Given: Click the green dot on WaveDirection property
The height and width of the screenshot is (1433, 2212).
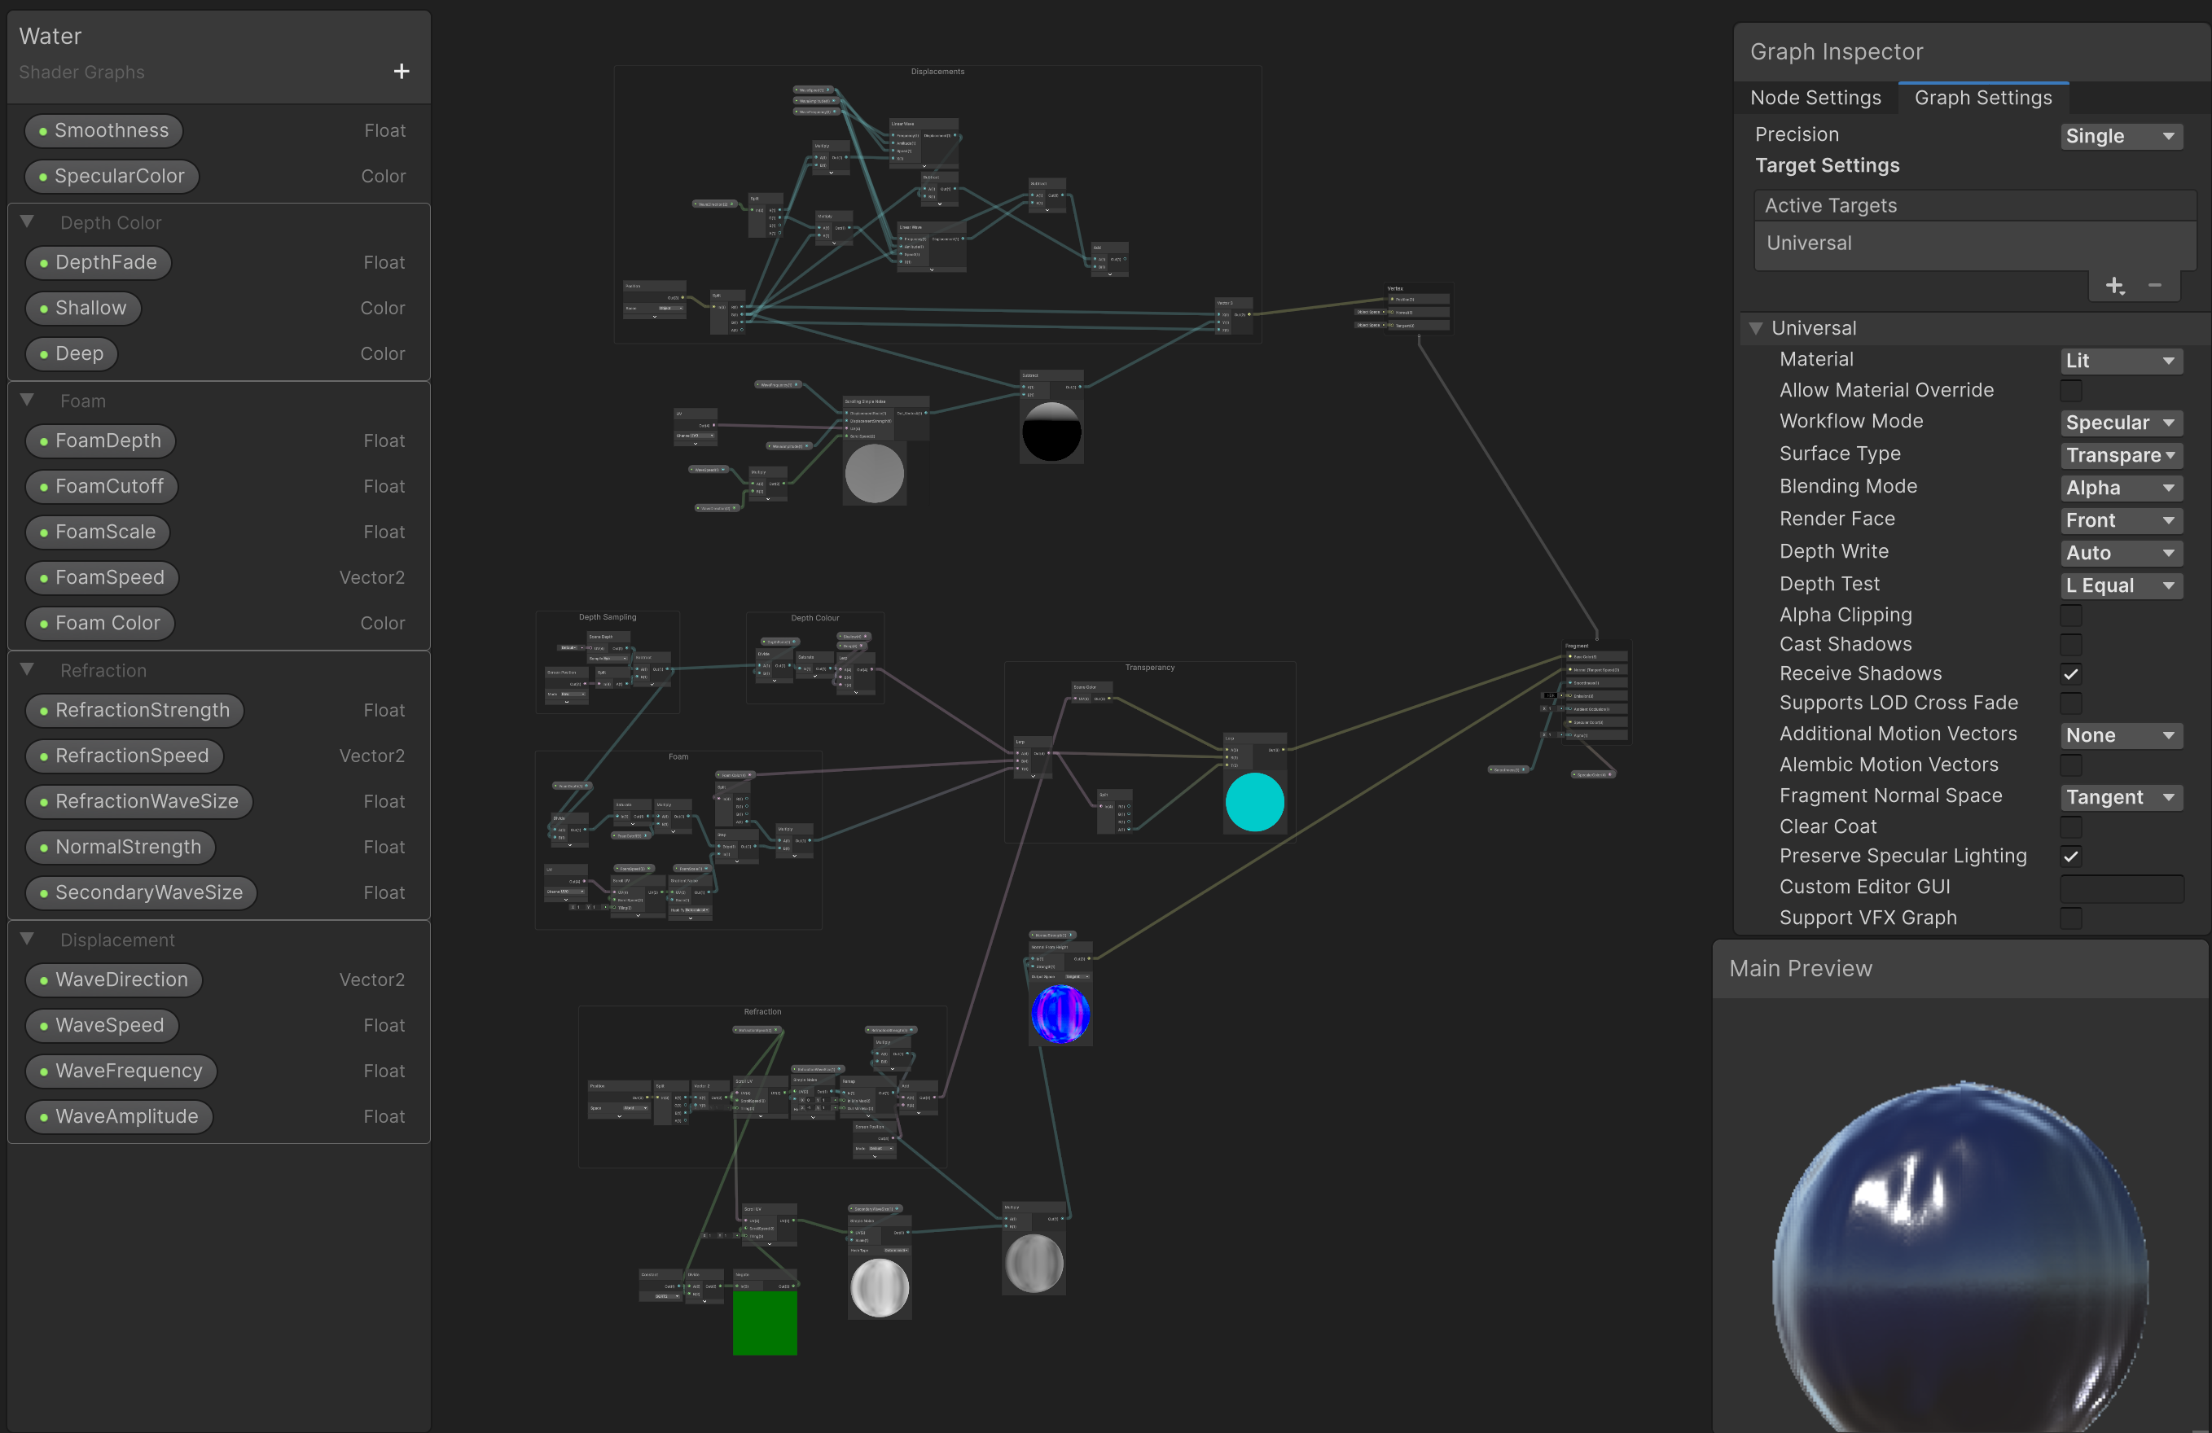Looking at the screenshot, I should pyautogui.click(x=44, y=980).
